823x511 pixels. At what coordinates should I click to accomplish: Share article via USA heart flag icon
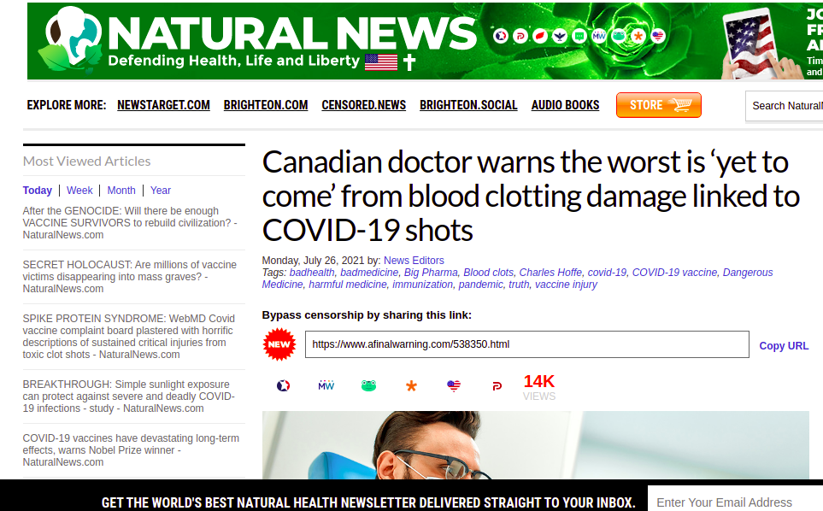tap(454, 386)
